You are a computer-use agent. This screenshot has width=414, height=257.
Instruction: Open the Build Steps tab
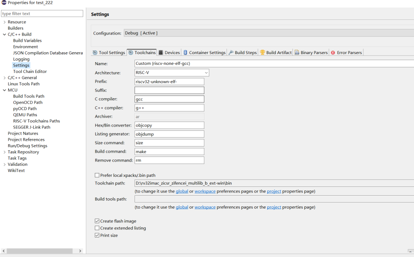point(243,53)
